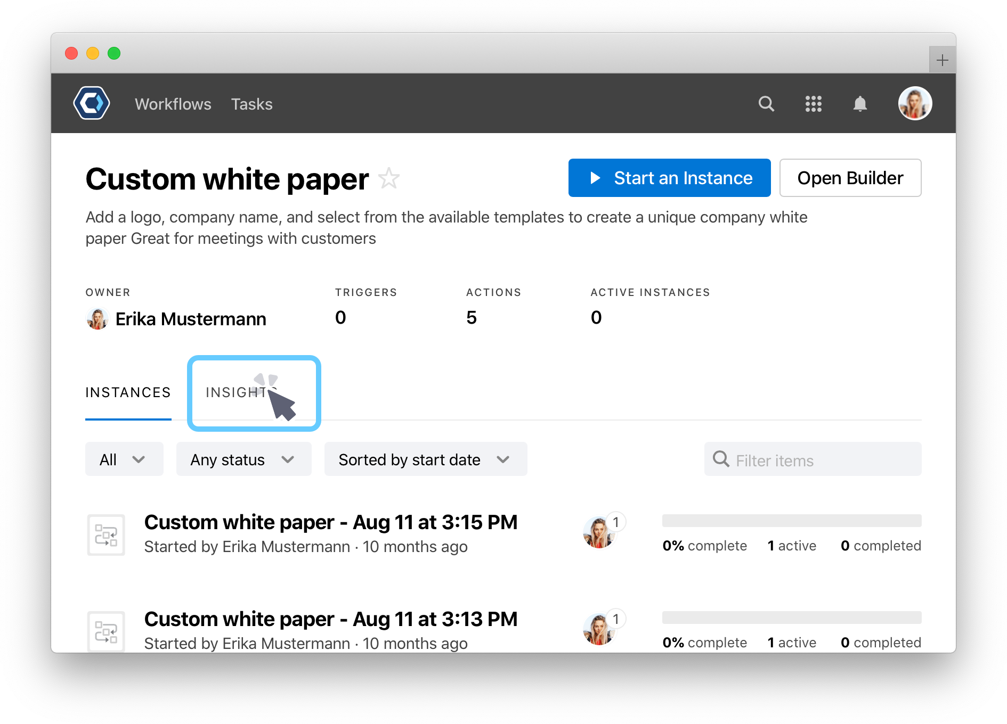Screen dimensions: 1007x724
Task: Click the Filter items search field
Action: 813,459
